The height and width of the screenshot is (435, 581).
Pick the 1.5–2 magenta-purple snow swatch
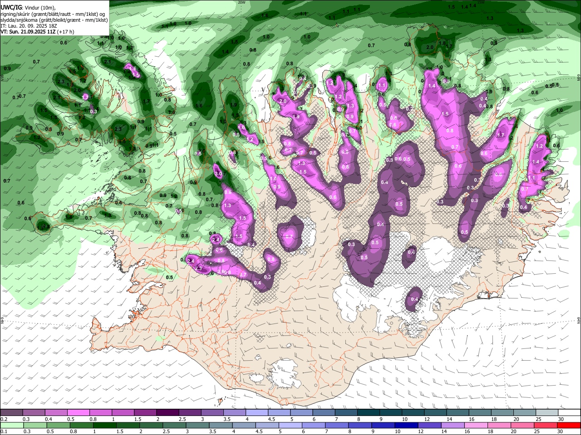(x=145, y=413)
